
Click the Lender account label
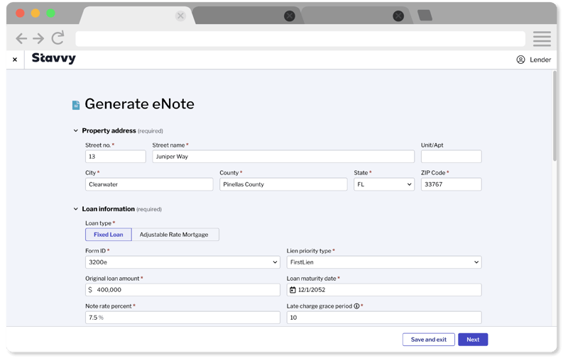[x=540, y=60]
